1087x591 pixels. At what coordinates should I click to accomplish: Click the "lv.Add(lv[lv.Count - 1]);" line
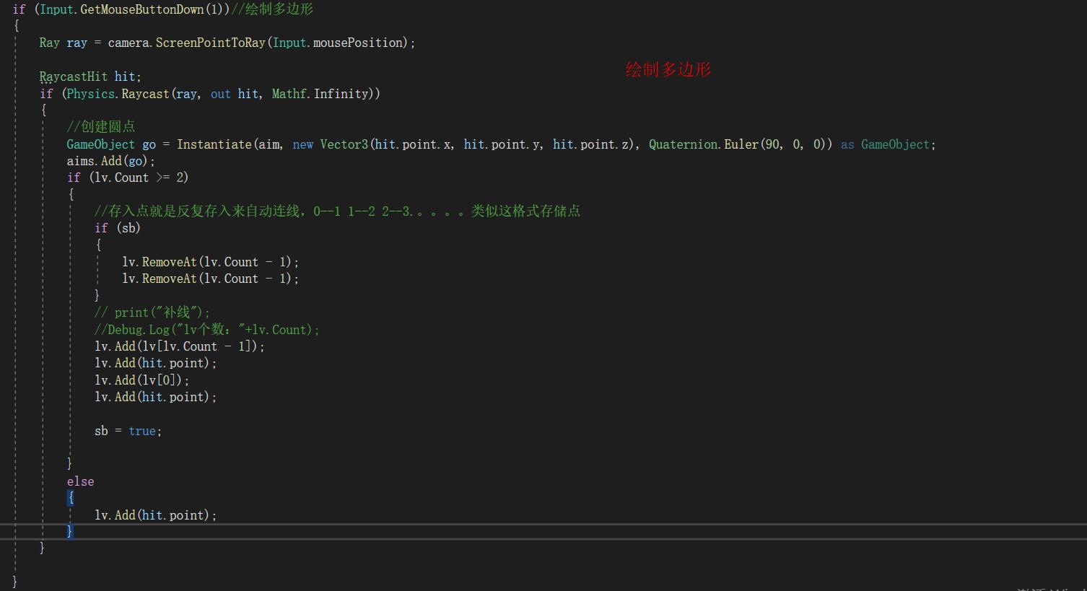(x=180, y=346)
